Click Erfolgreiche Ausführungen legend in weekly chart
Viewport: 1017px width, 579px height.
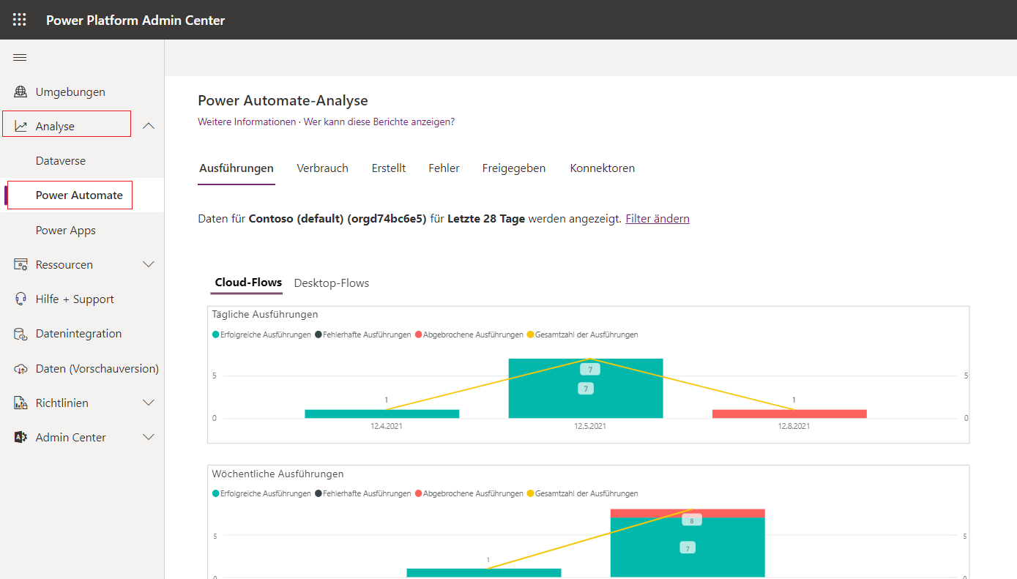[261, 493]
